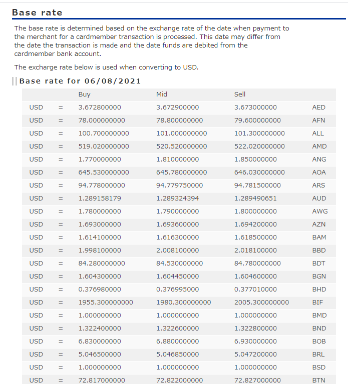Click Mid rate 5.046850000 for BRL

pyautogui.click(x=178, y=354)
